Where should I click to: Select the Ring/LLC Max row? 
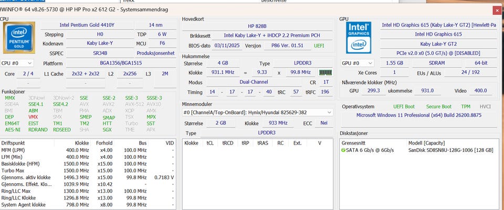point(88,191)
